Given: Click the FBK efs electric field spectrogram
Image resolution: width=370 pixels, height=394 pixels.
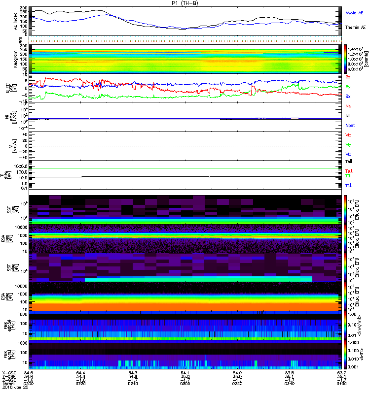Looking at the screenshot, I should tap(185, 326).
